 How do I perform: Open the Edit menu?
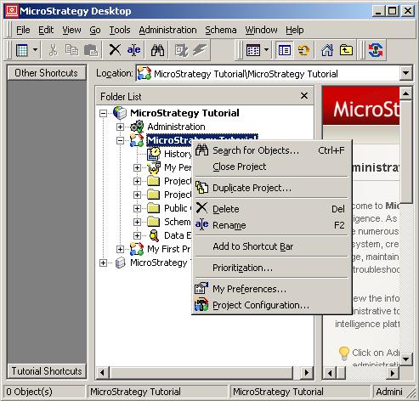46,30
